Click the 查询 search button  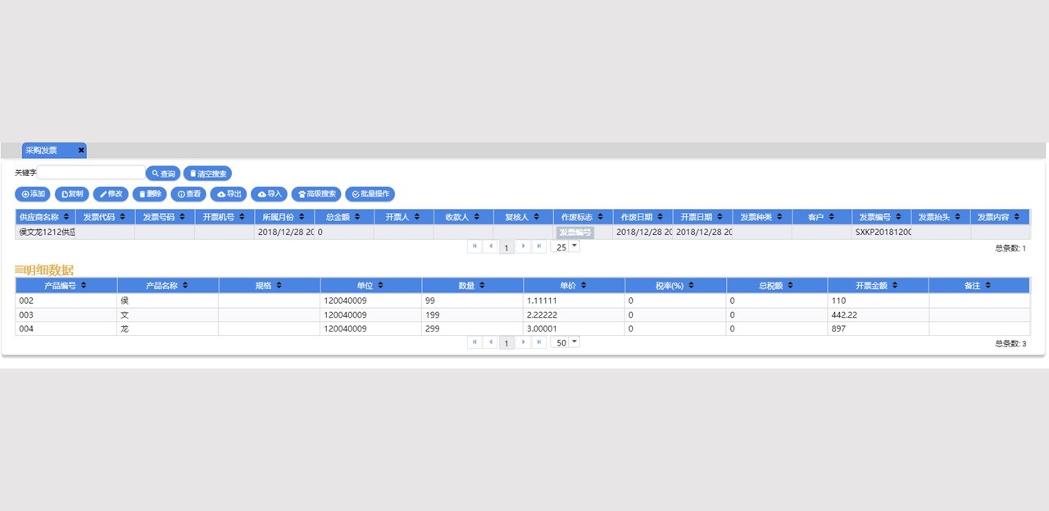click(163, 174)
